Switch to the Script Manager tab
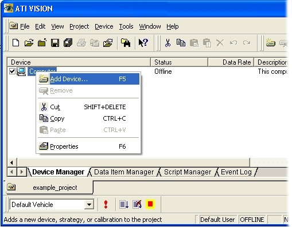The height and width of the screenshot is (227, 292). [188, 172]
